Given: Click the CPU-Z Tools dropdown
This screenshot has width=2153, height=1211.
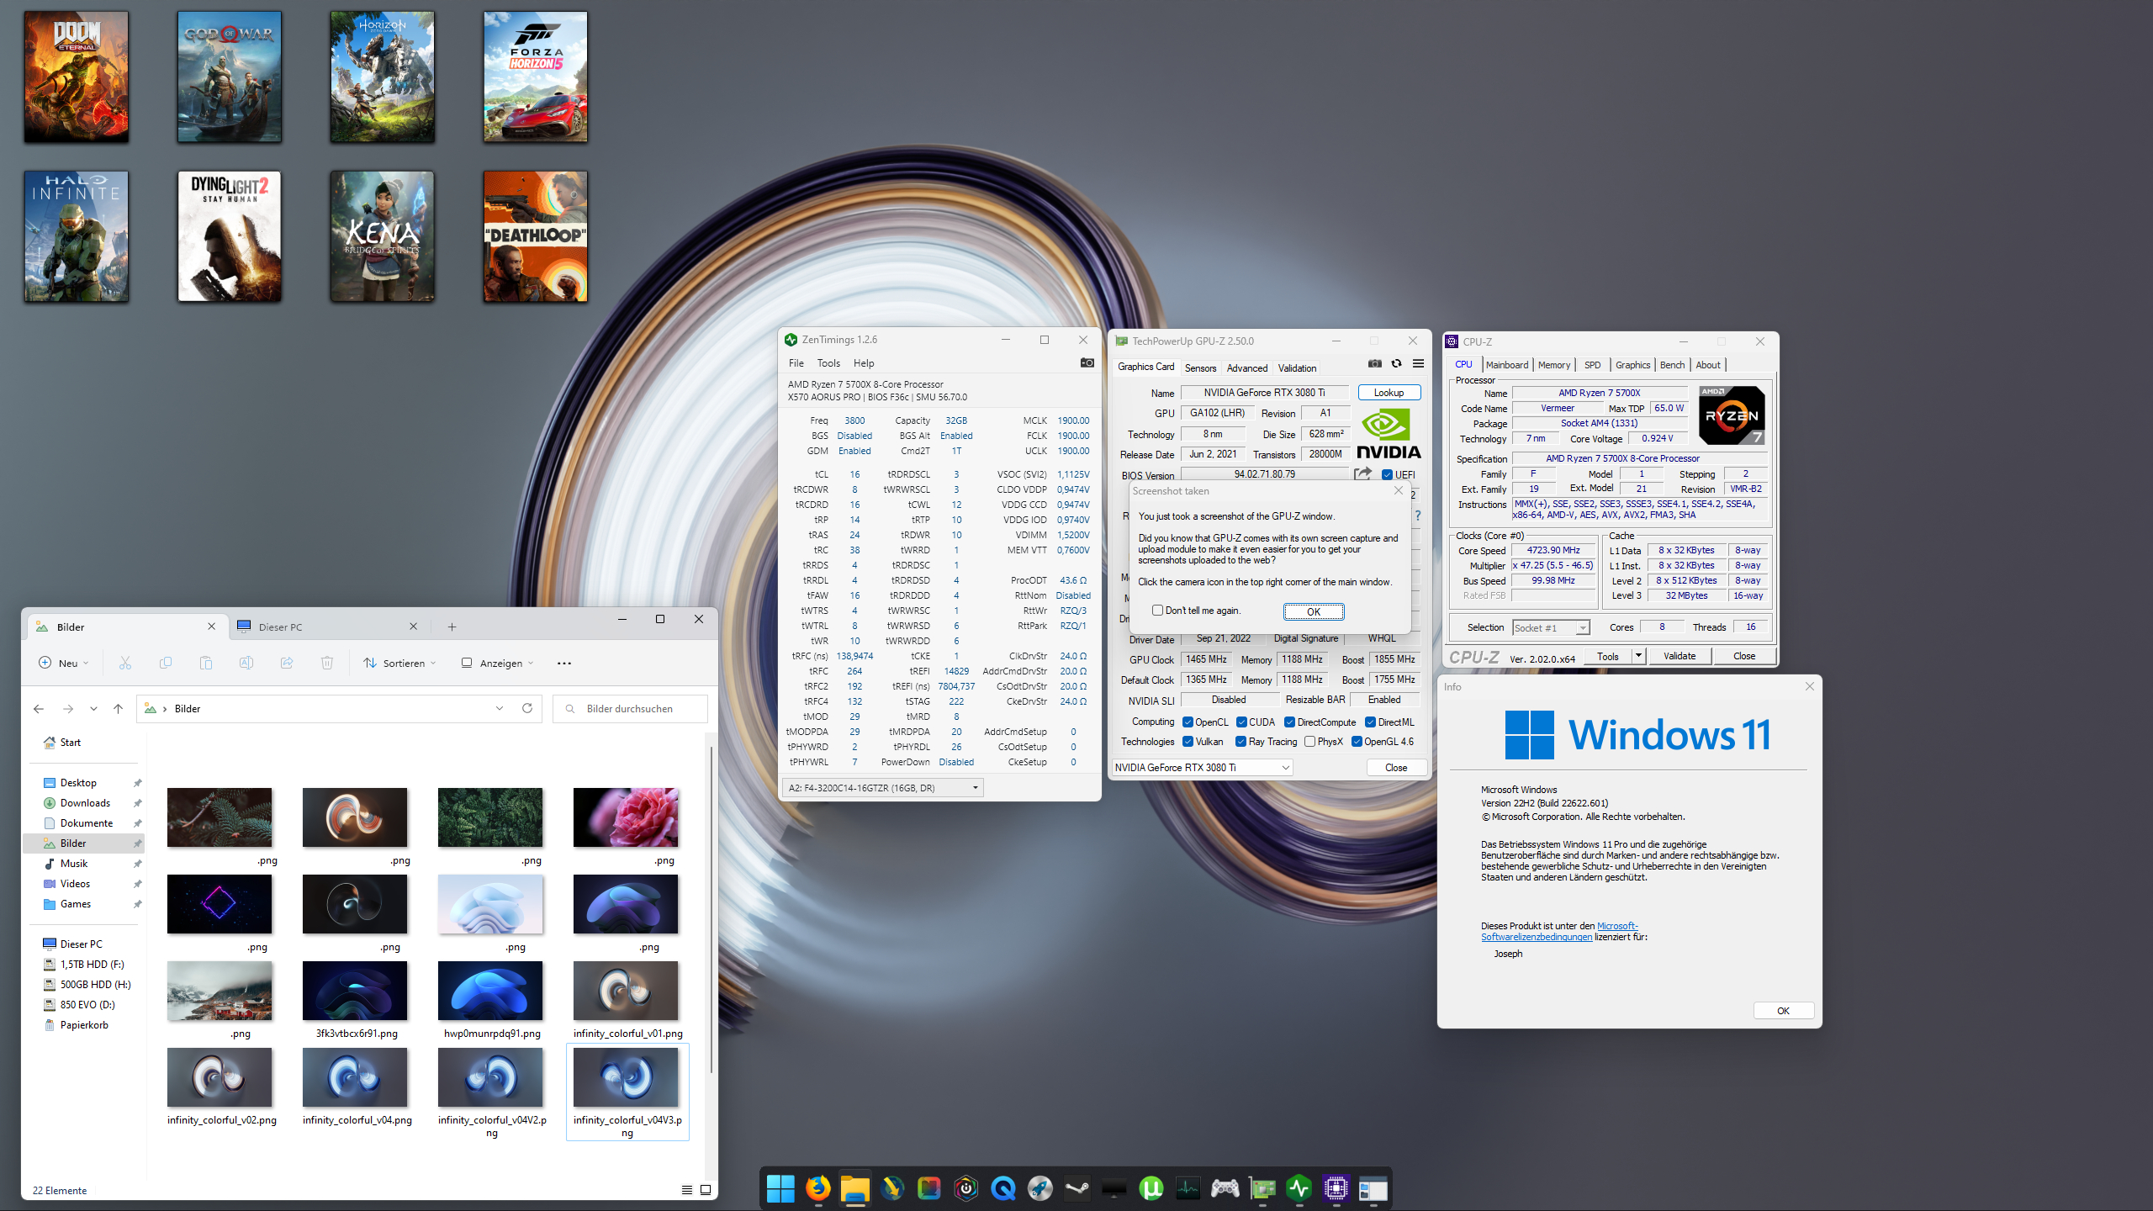Looking at the screenshot, I should point(1634,657).
